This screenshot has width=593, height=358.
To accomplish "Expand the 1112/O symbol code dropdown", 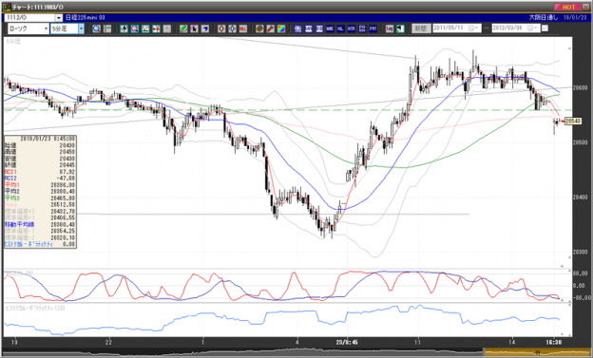I will [x=59, y=18].
